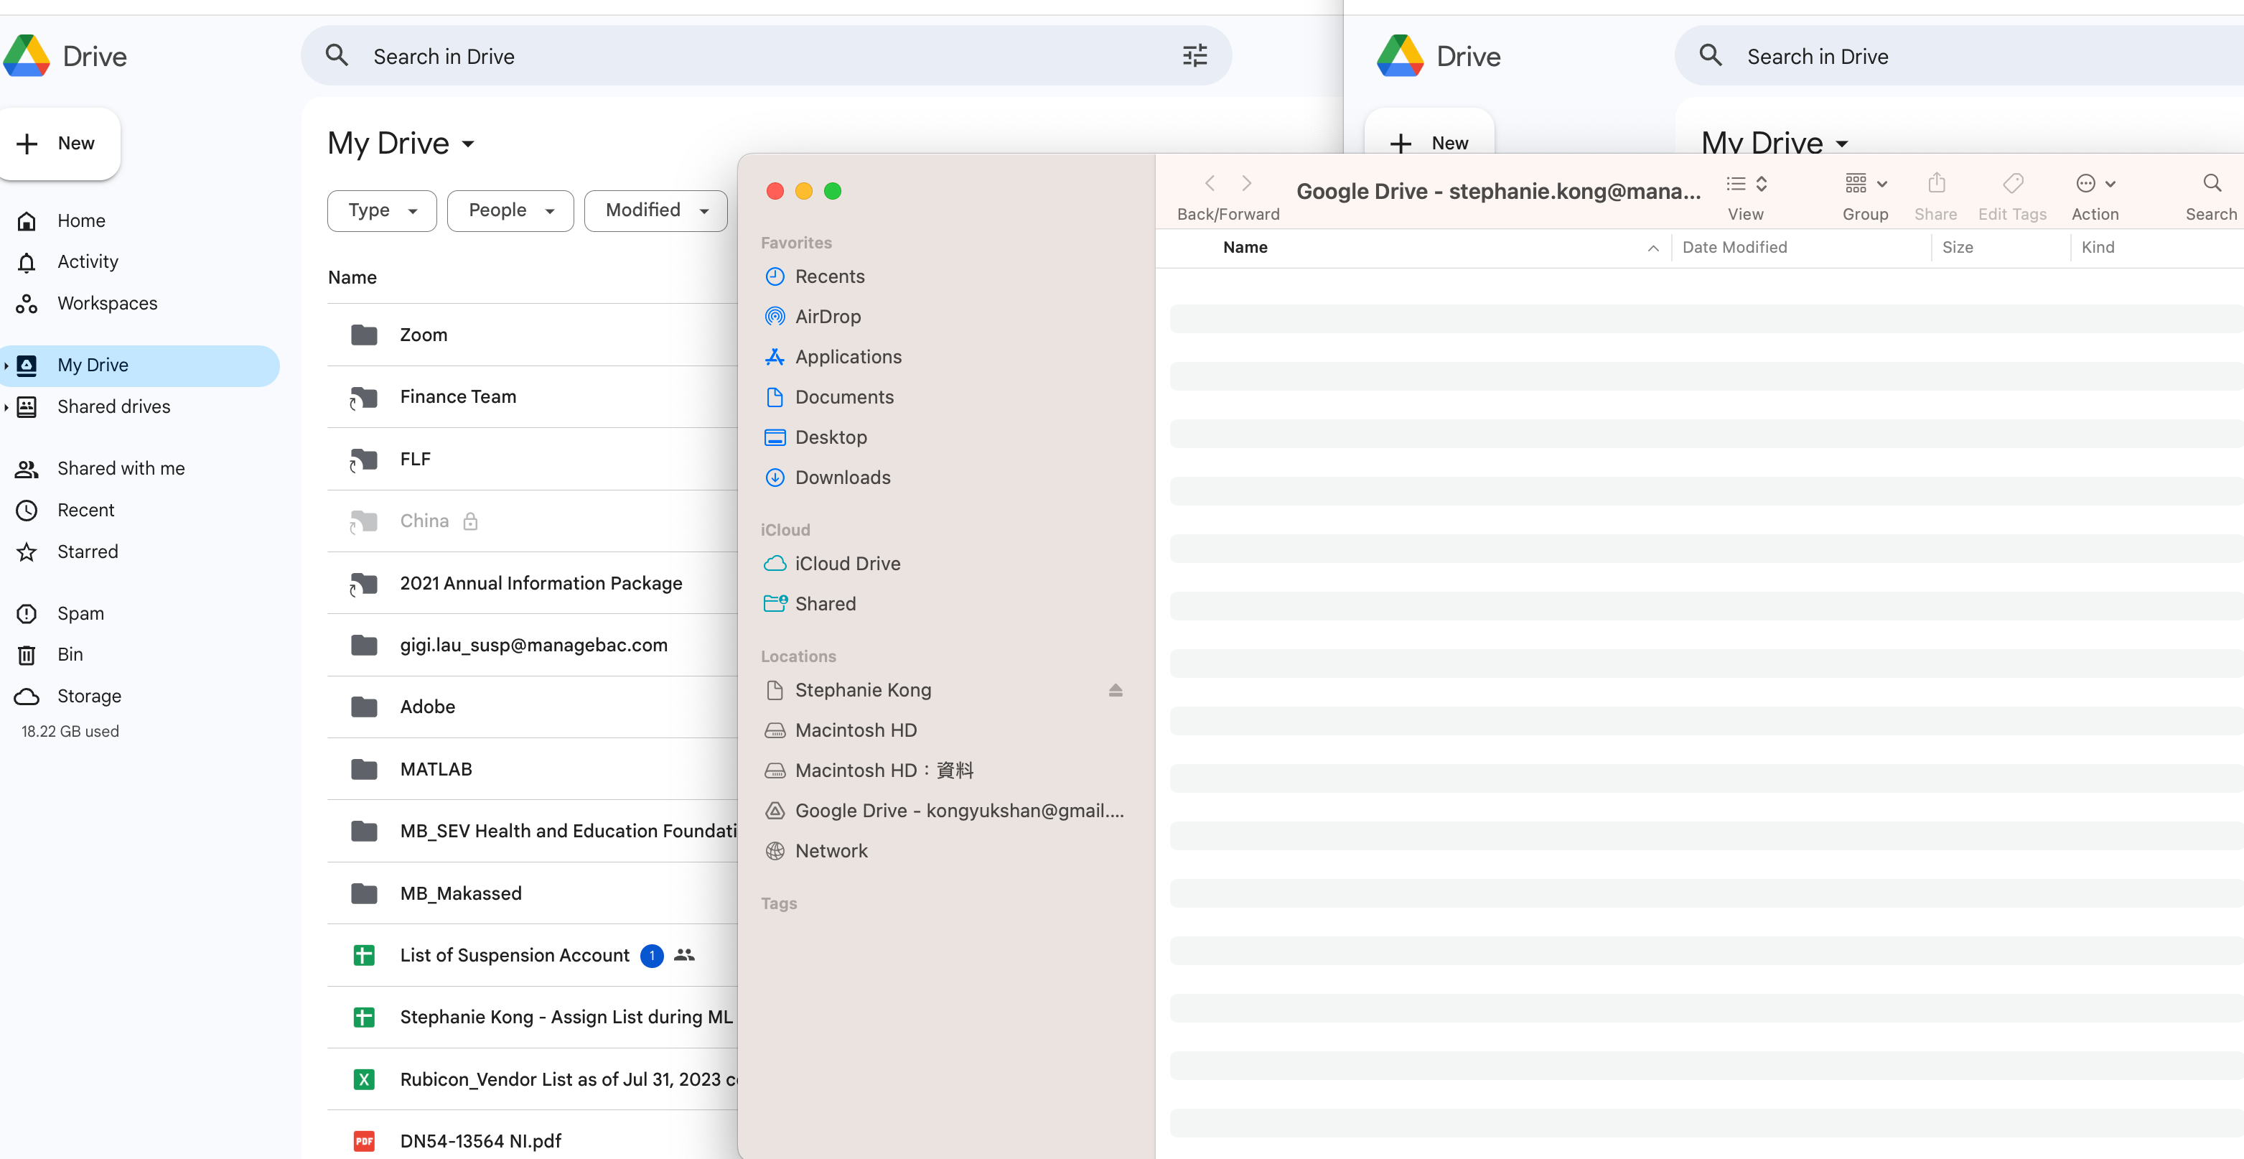The image size is (2244, 1159).
Task: Click the left Search in Drive field
Action: pyautogui.click(x=749, y=56)
